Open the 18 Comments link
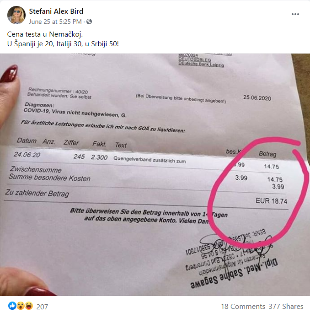 pyautogui.click(x=243, y=307)
